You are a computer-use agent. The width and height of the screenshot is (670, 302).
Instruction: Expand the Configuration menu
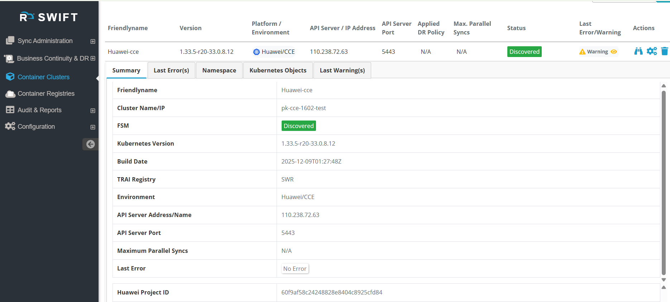[93, 127]
